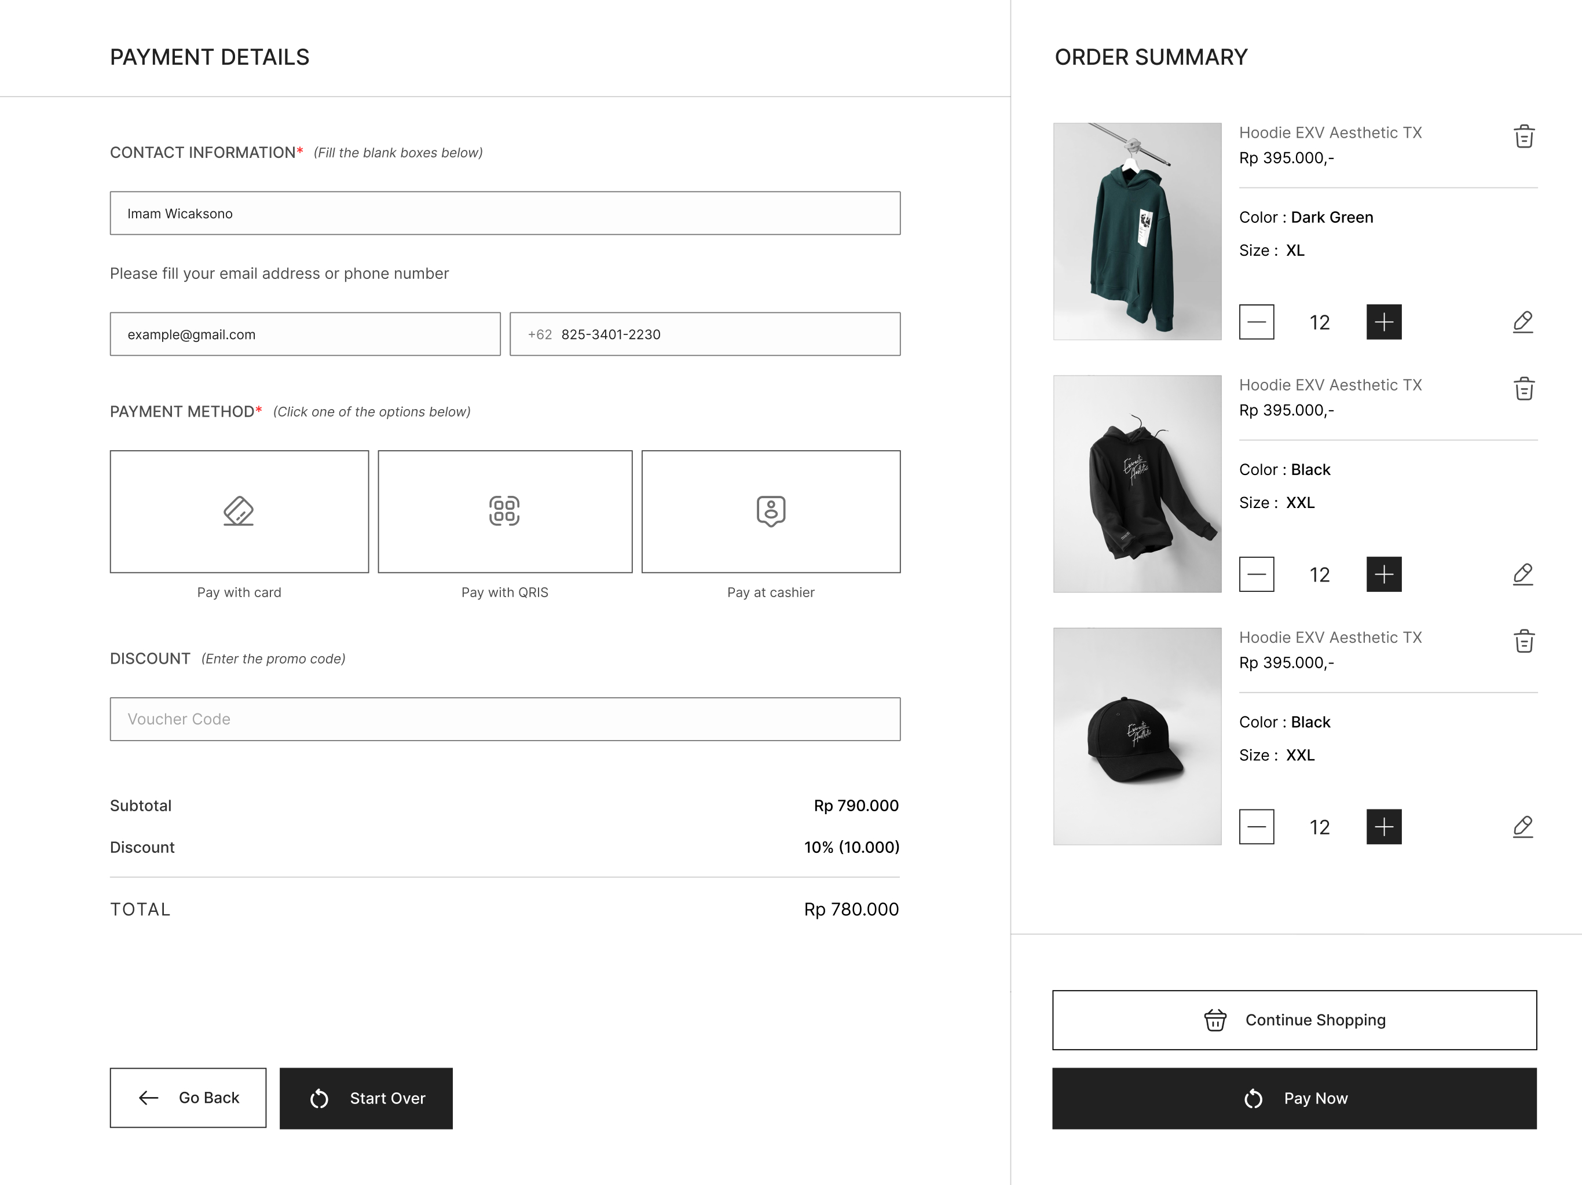Increase quantity of the Dark Green hoodie

click(1384, 322)
